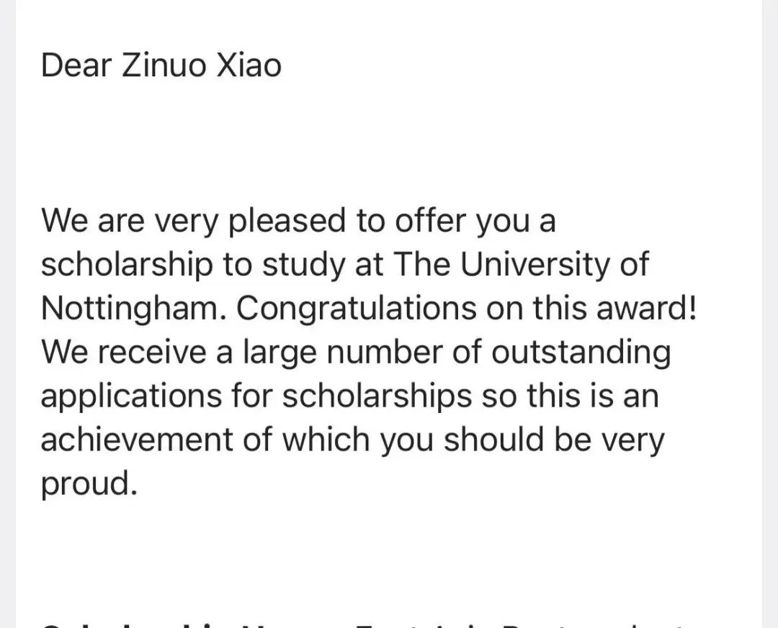
Task: Click the surname "Xiao" in the greeting
Action: [249, 65]
